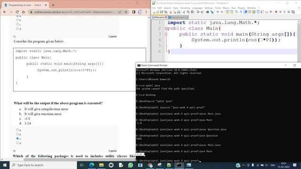The image size is (301, 169).
Task: Open Find with the binoculars icon
Action: 208,12
